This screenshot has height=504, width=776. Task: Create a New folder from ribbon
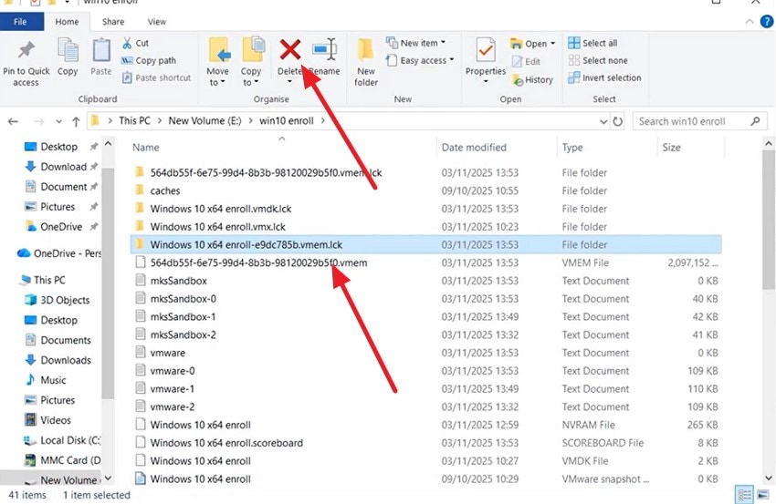pyautogui.click(x=366, y=62)
